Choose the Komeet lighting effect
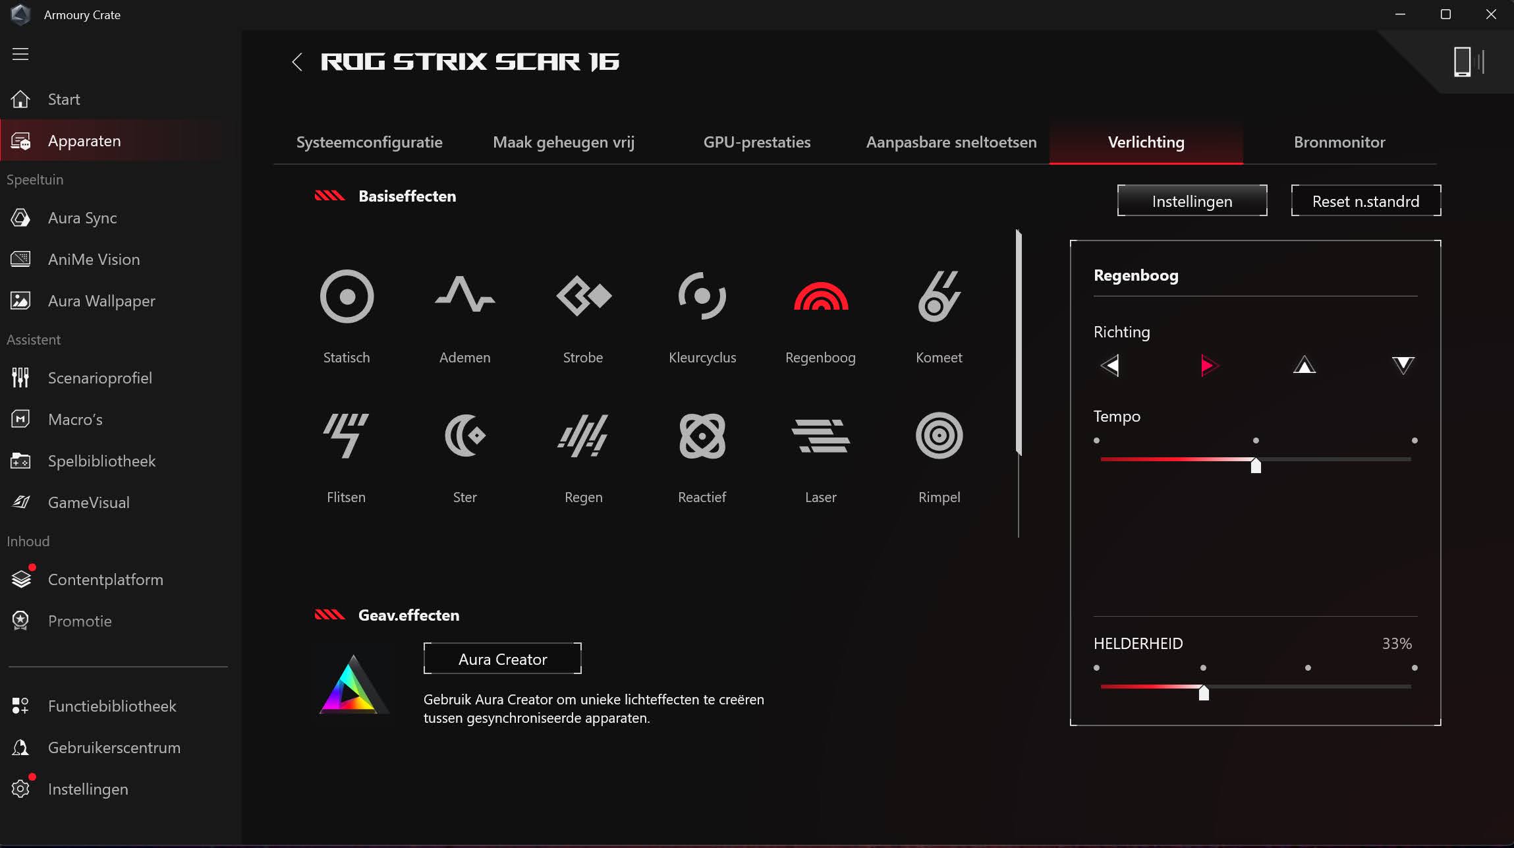The image size is (1514, 848). [x=939, y=296]
